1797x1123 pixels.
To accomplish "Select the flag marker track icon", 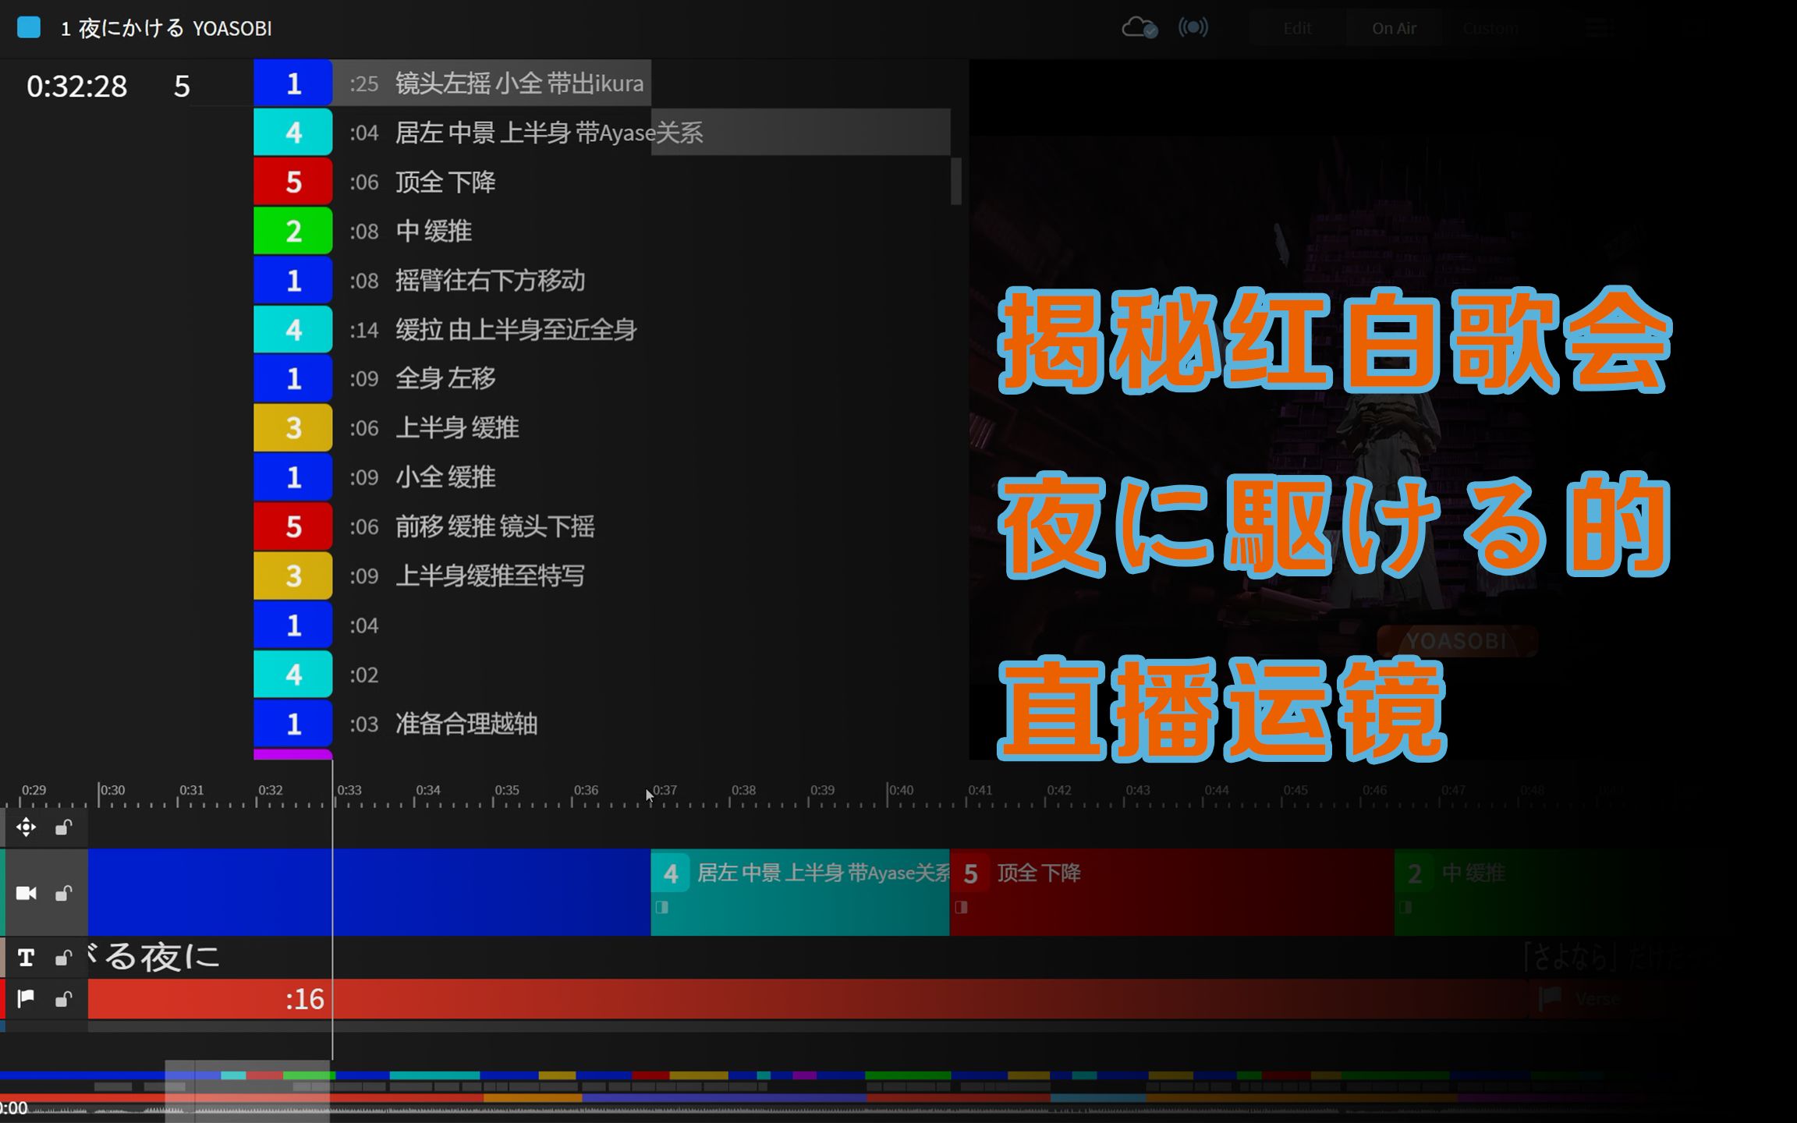I will pyautogui.click(x=26, y=999).
